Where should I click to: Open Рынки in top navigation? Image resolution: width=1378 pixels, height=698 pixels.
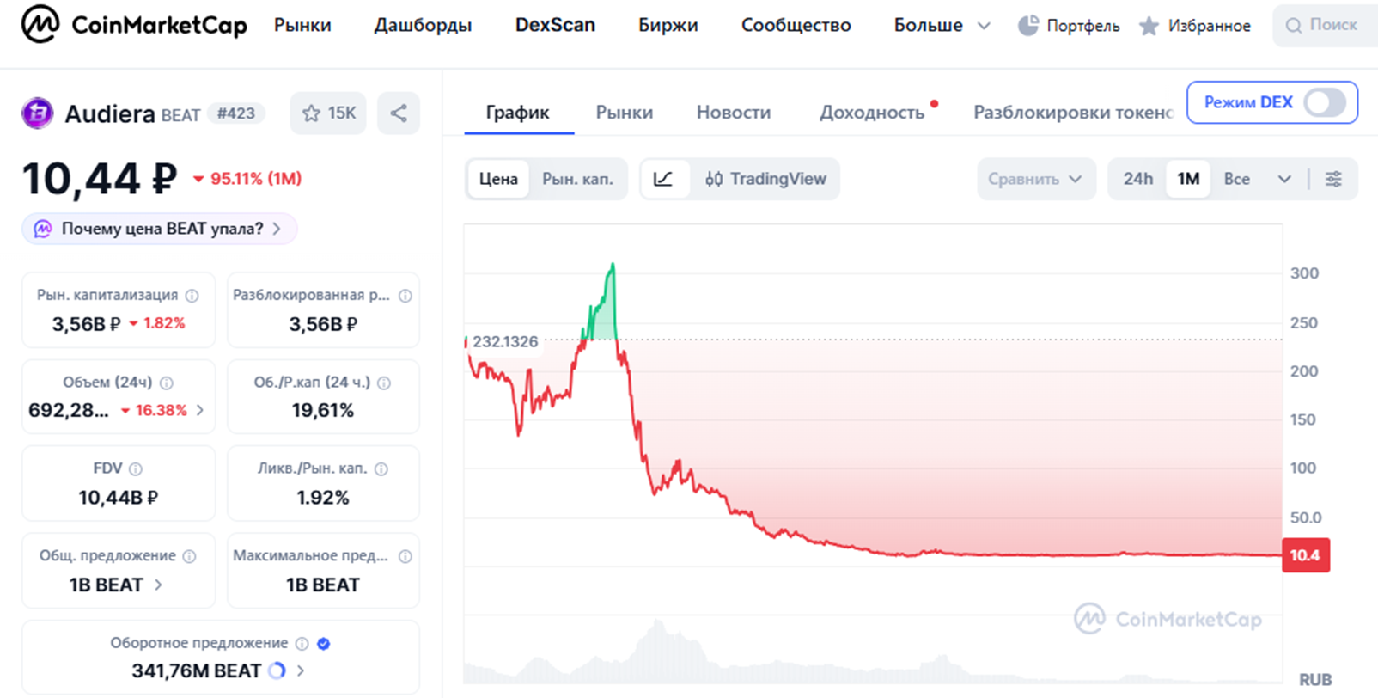[302, 26]
